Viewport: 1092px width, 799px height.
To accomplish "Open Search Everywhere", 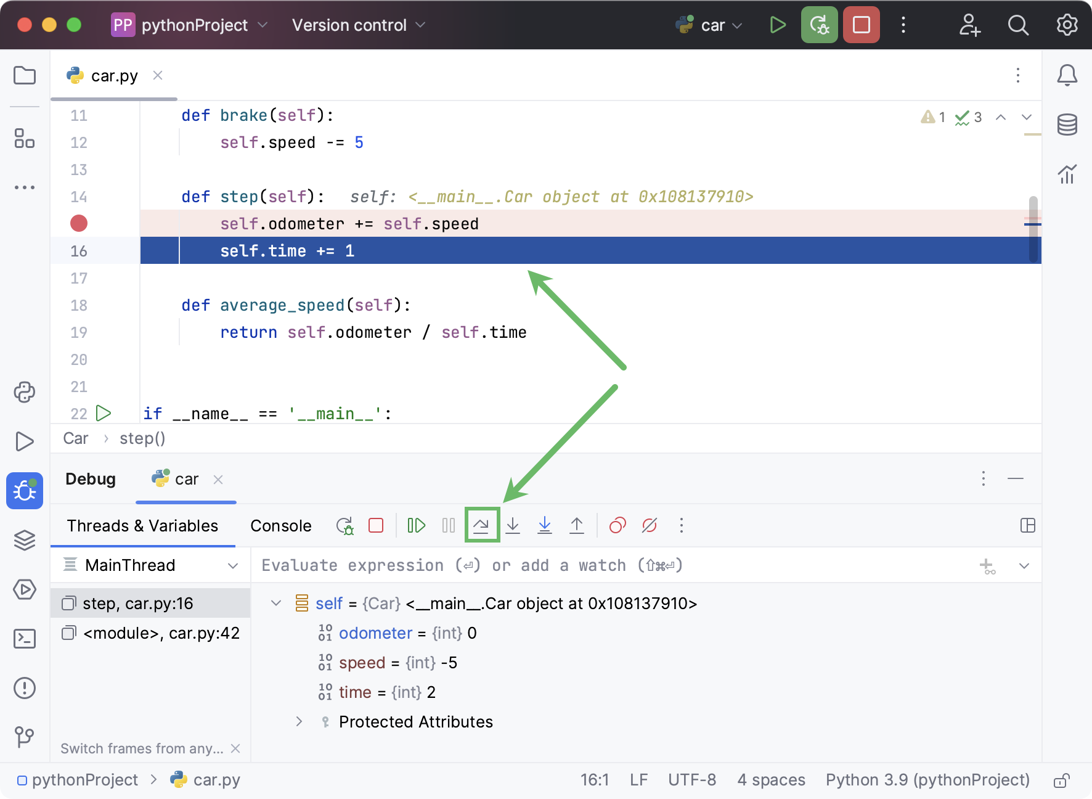I will pyautogui.click(x=1018, y=25).
